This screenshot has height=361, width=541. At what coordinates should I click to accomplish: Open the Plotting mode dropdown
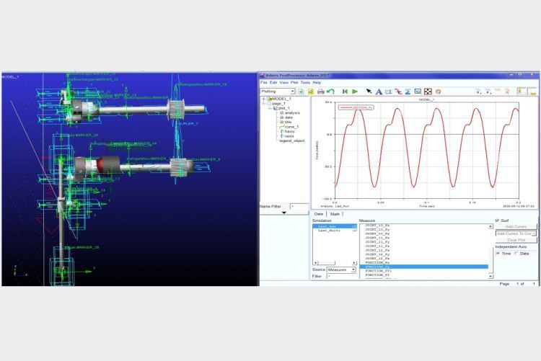pyautogui.click(x=278, y=92)
